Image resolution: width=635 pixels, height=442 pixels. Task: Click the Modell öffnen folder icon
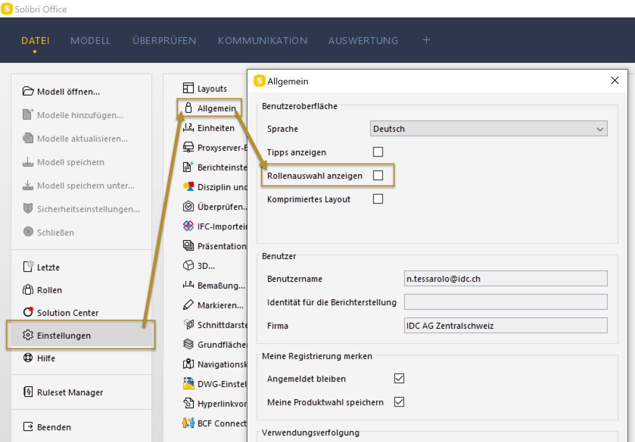28,91
